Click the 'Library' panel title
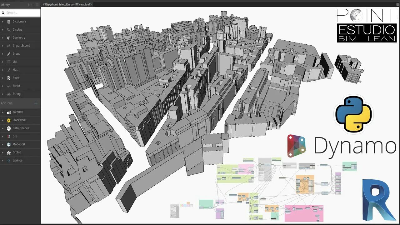 5,5
